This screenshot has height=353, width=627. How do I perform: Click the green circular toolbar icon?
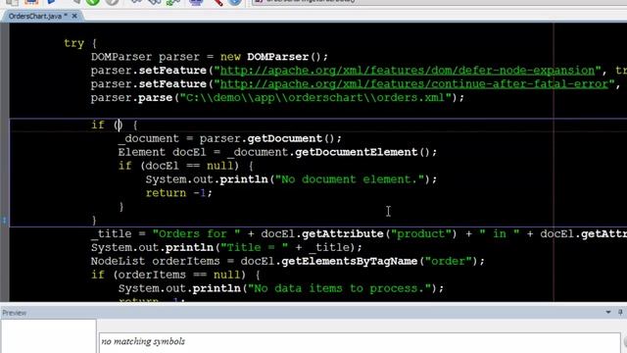pos(92,2)
